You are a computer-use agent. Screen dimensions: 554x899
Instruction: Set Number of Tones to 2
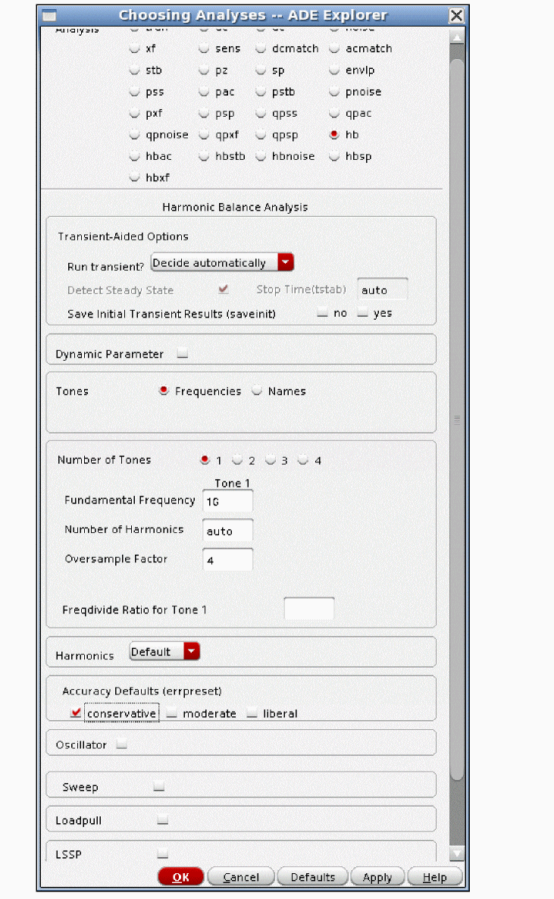click(237, 459)
